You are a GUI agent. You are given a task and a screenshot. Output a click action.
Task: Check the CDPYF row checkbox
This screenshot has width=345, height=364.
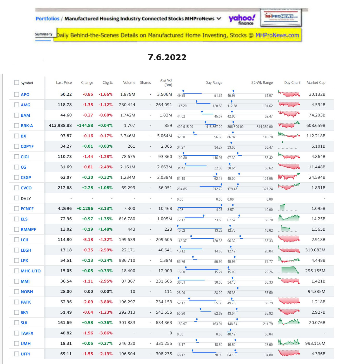click(17, 146)
